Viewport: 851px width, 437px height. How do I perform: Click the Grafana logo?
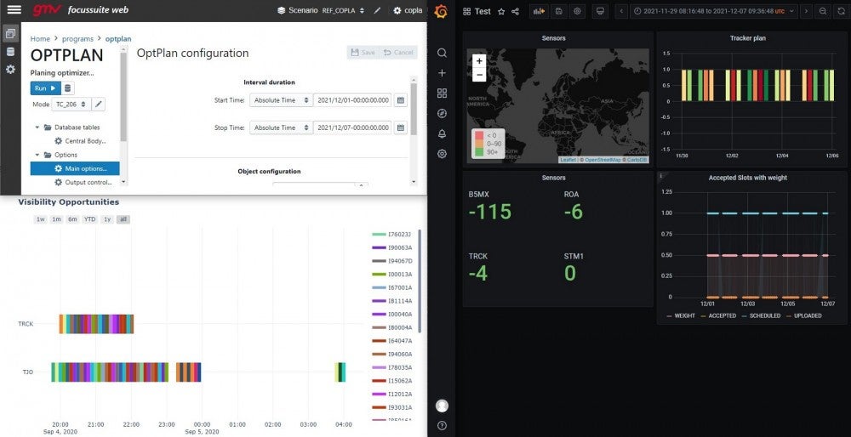click(x=441, y=11)
